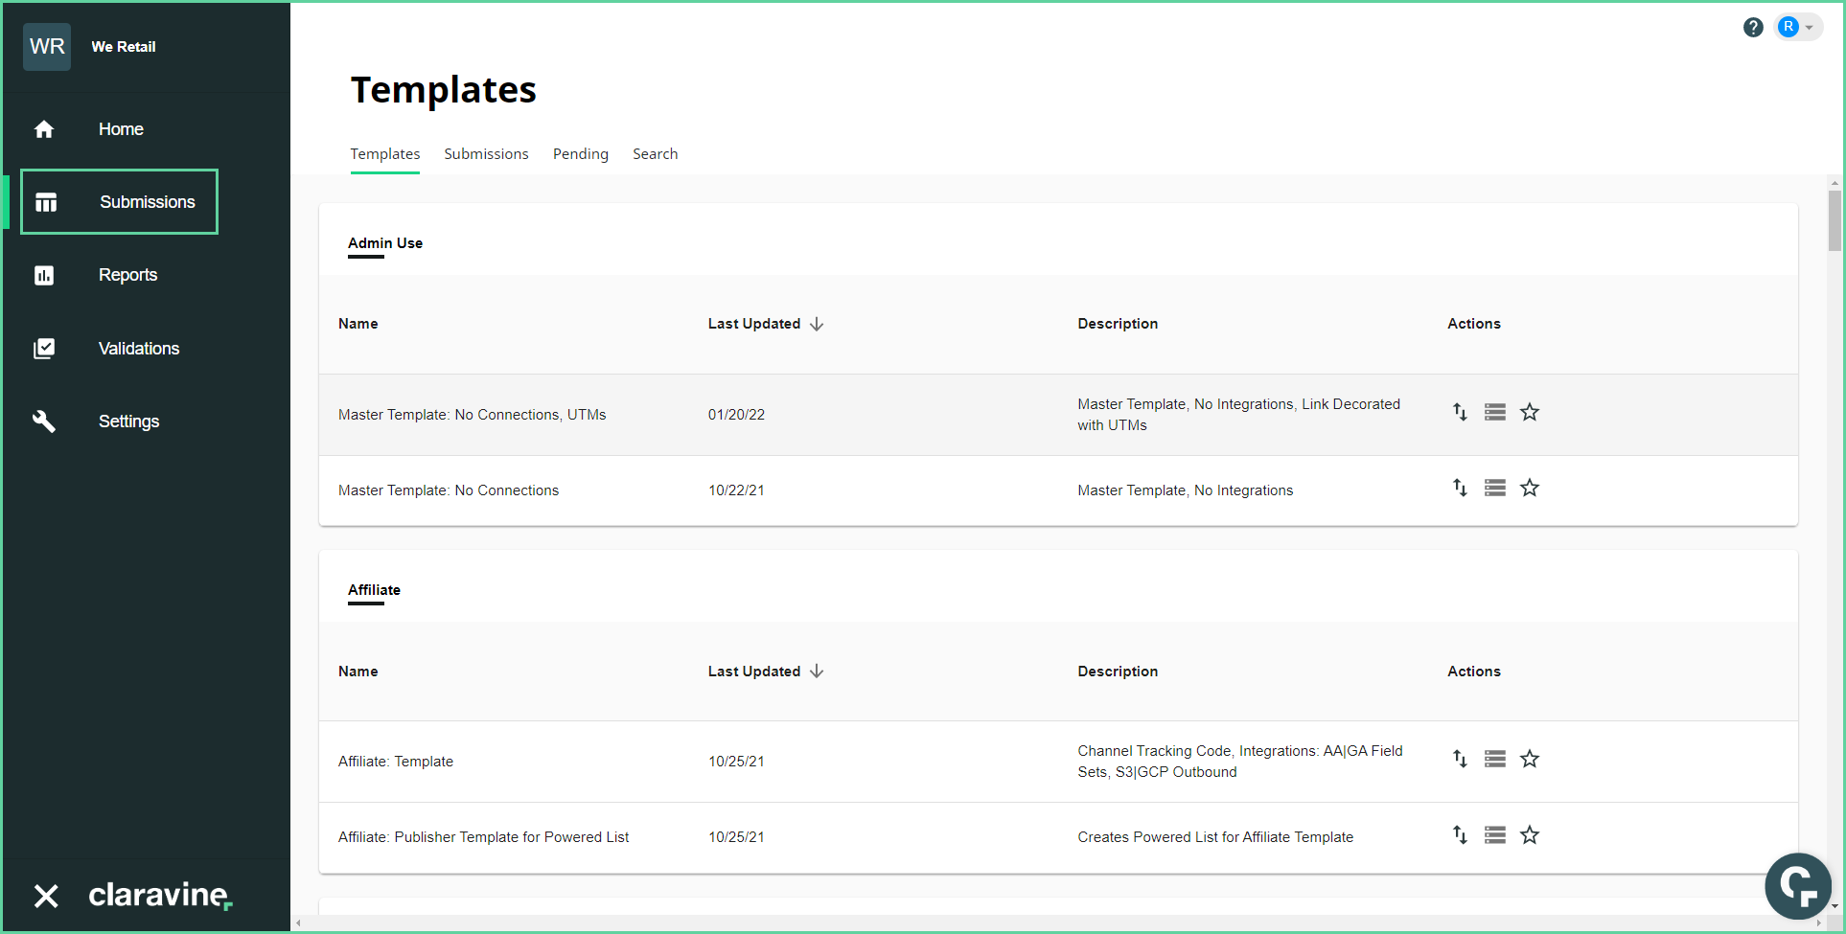Favorite the Affiliate: Publisher Template via its star
1846x934 pixels.
pos(1530,834)
